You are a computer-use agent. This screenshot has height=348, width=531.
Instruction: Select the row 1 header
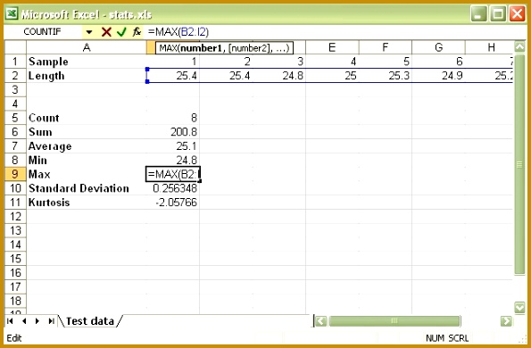point(15,62)
